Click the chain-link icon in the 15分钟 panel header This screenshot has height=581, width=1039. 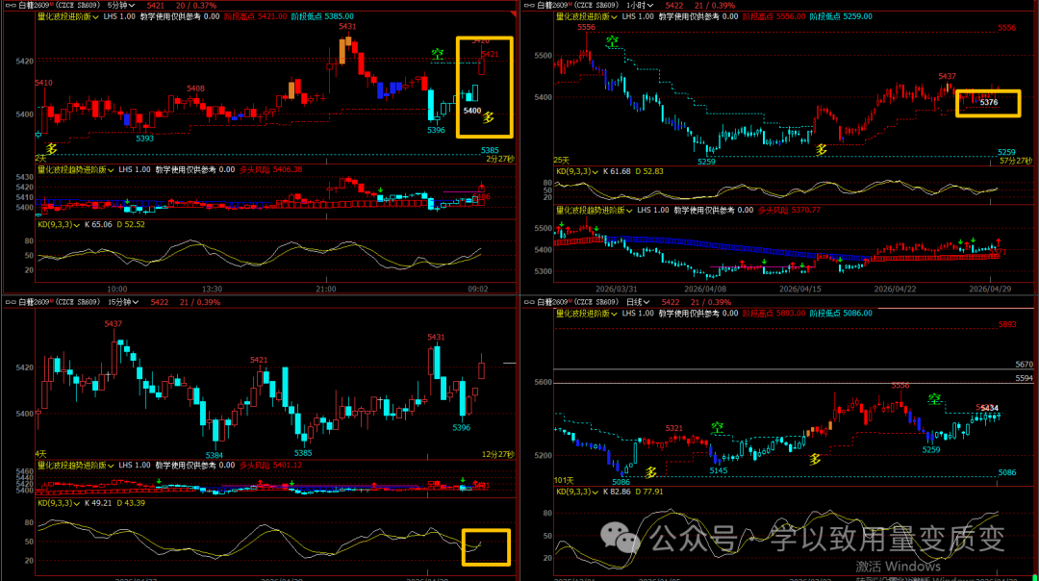point(11,302)
